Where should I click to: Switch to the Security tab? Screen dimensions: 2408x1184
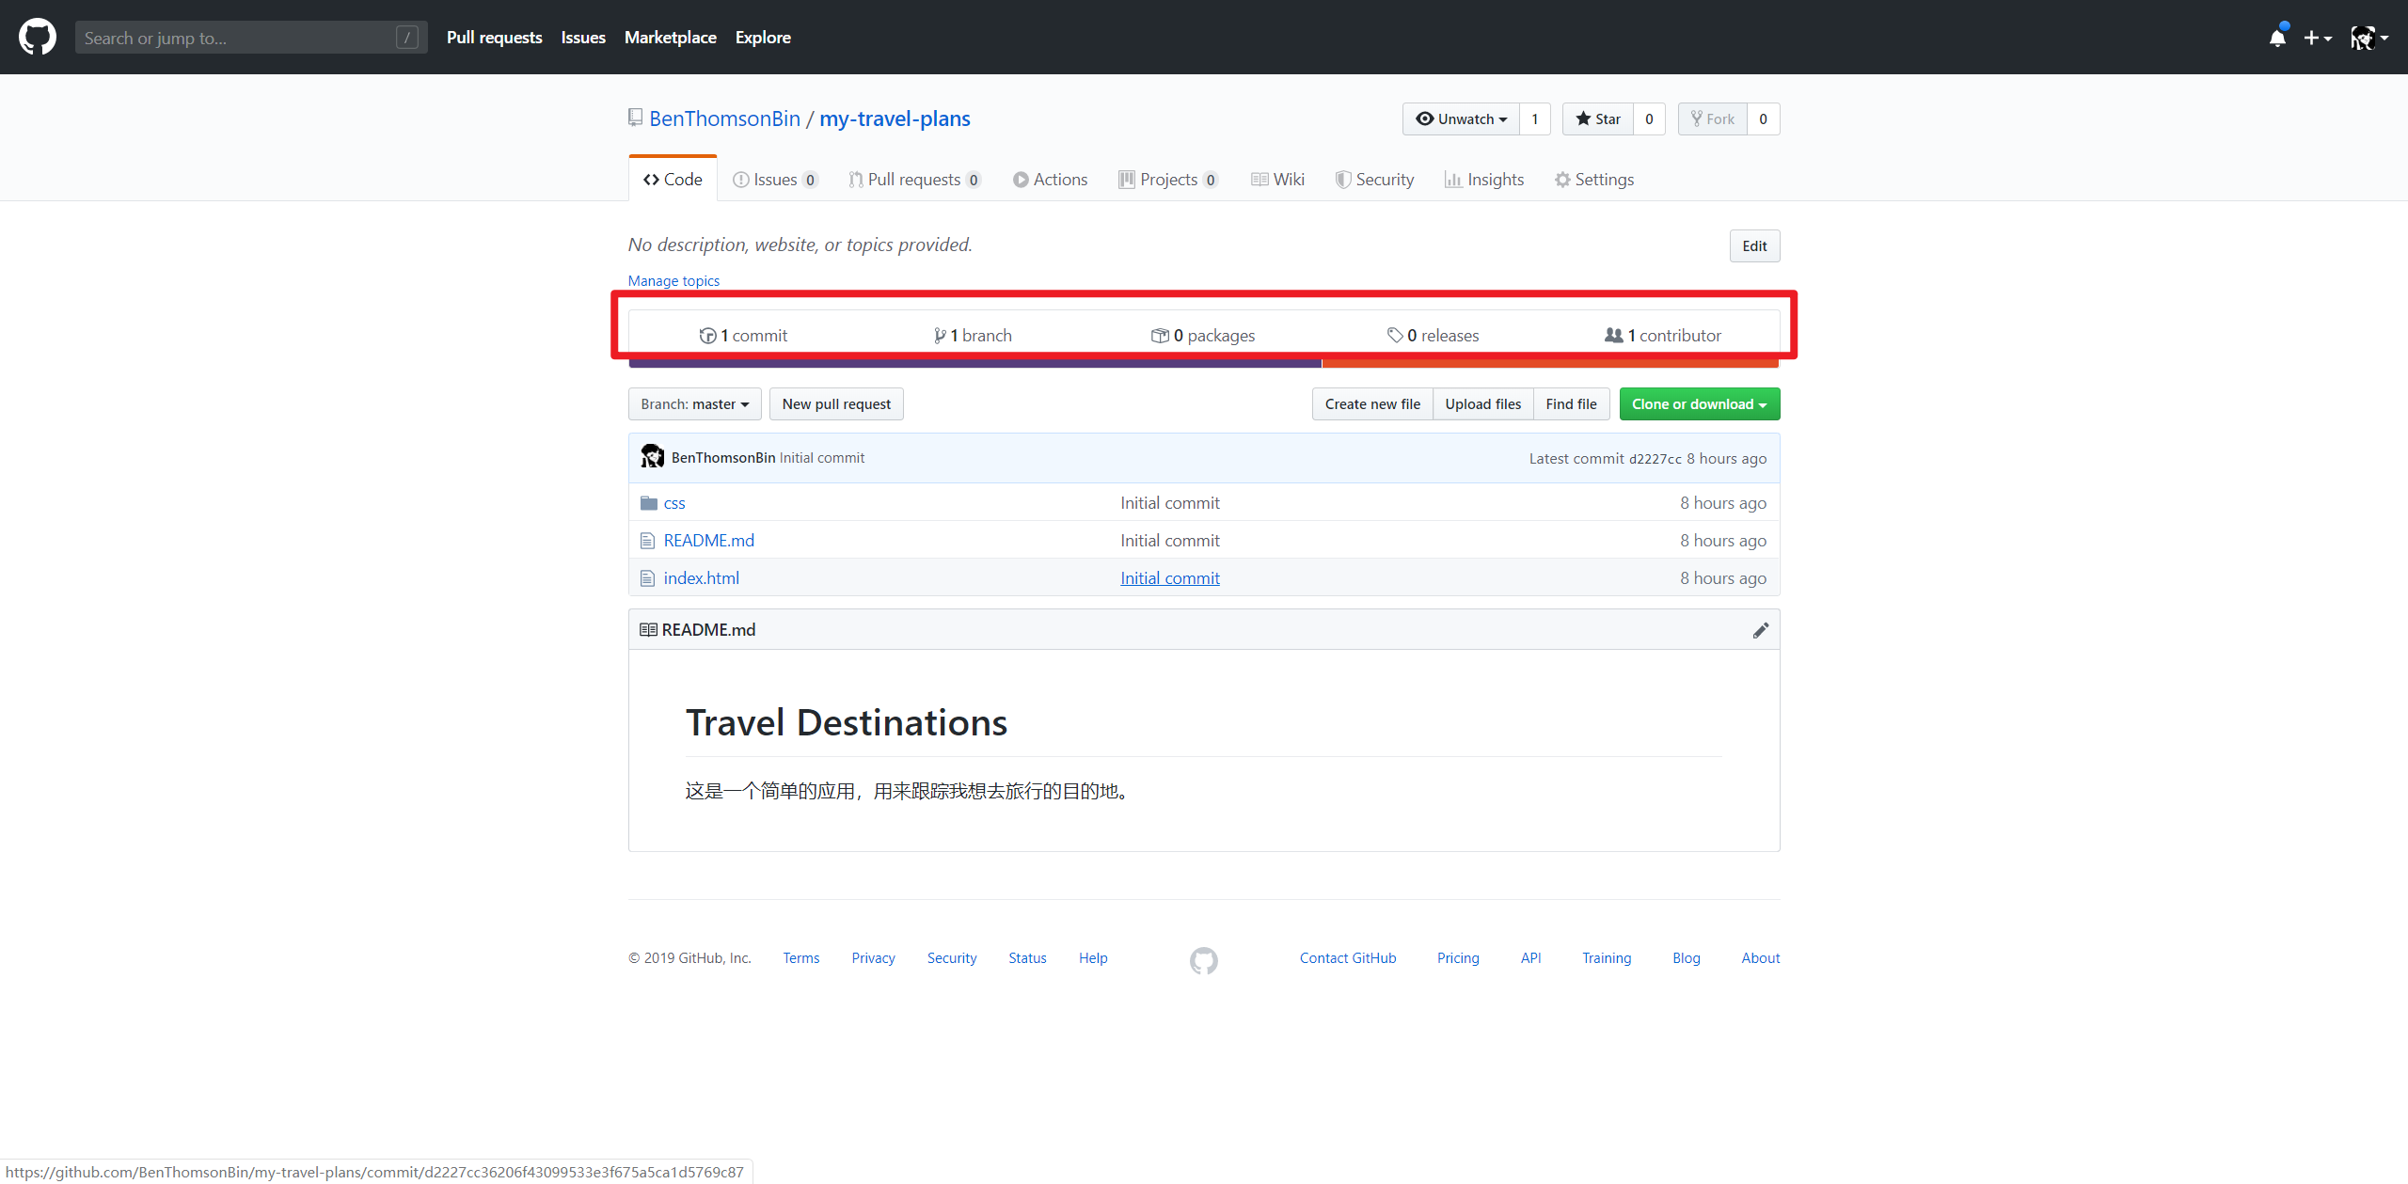[1374, 179]
